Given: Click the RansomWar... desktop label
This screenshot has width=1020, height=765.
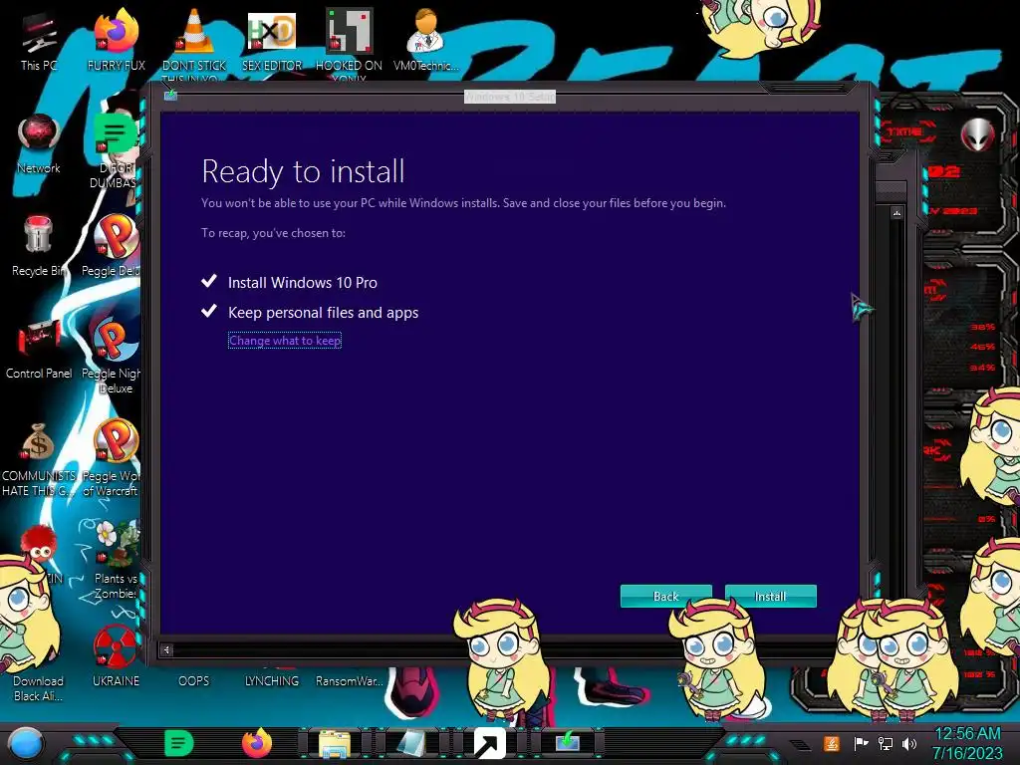Looking at the screenshot, I should pos(349,681).
